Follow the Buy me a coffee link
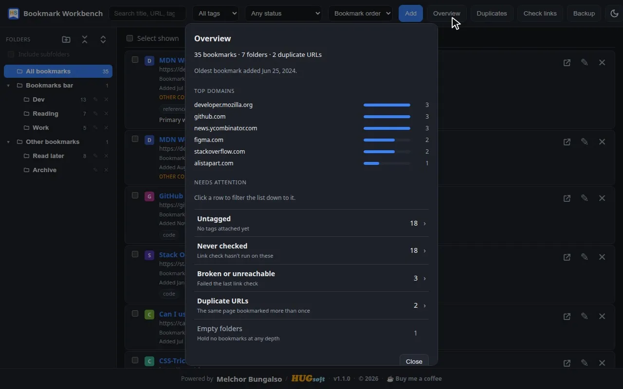623x389 pixels. [x=414, y=379]
